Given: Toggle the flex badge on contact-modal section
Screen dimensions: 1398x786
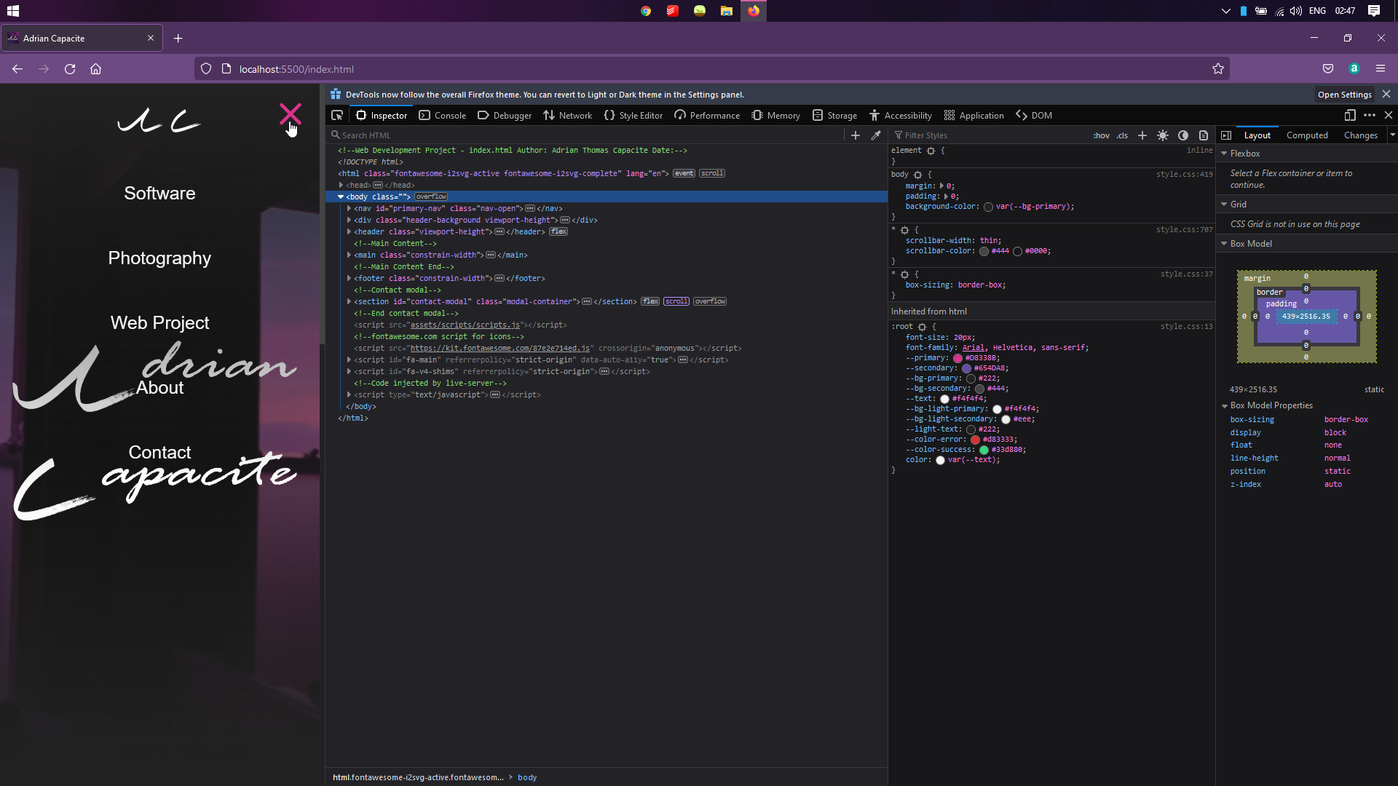Looking at the screenshot, I should click(650, 301).
